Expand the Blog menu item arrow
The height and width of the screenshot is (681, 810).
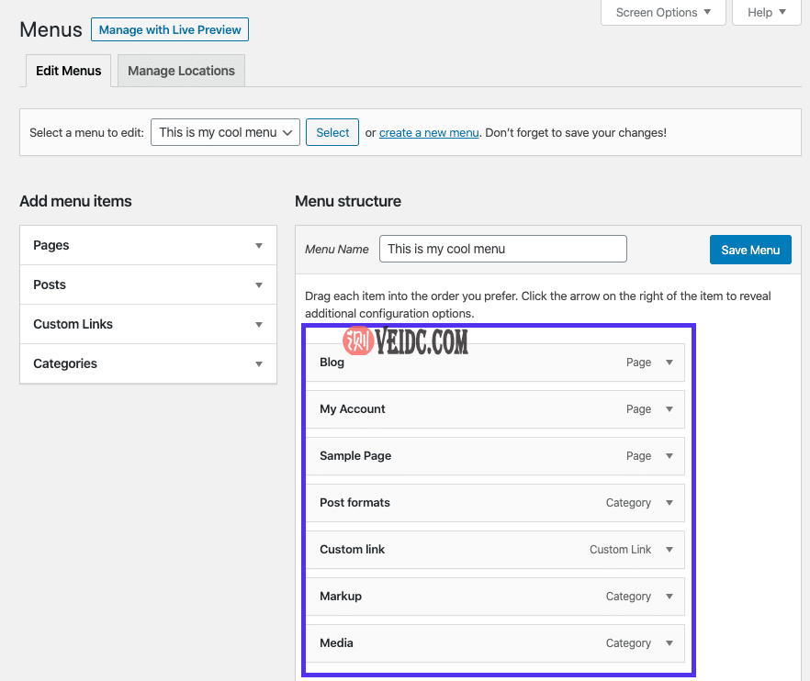pyautogui.click(x=669, y=363)
